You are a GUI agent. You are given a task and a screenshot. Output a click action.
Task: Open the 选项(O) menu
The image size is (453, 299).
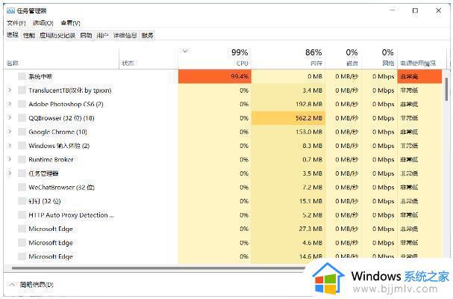(x=43, y=23)
